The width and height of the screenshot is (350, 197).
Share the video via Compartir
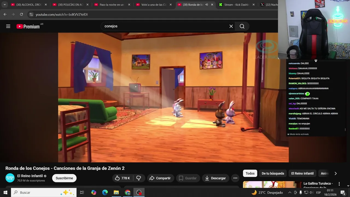[x=160, y=178]
